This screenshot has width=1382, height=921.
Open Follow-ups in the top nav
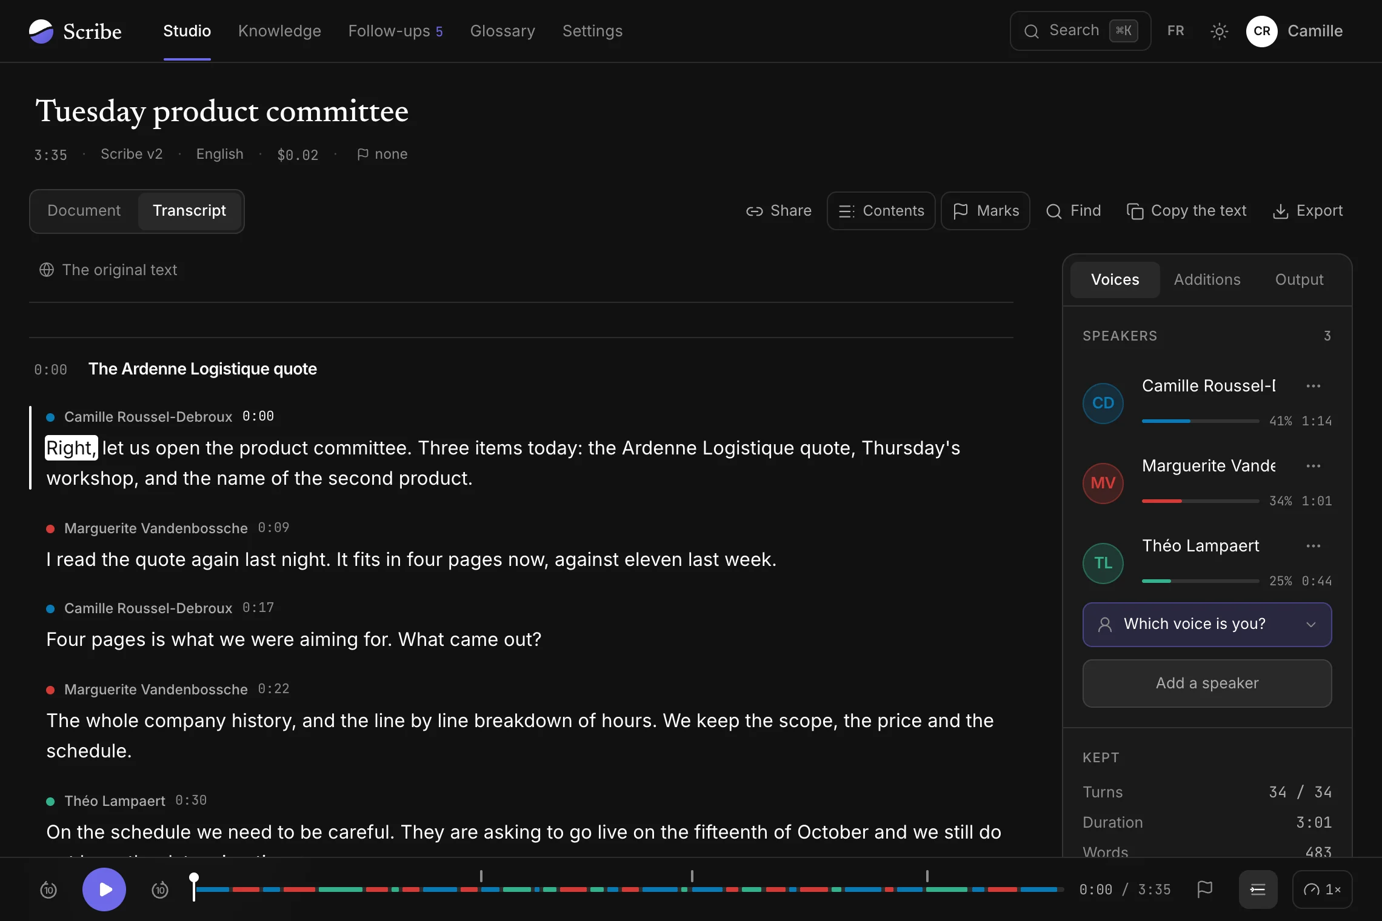(395, 31)
